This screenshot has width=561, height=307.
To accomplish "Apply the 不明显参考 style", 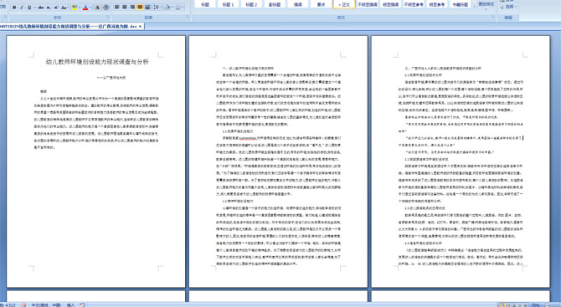I will click(x=414, y=4).
